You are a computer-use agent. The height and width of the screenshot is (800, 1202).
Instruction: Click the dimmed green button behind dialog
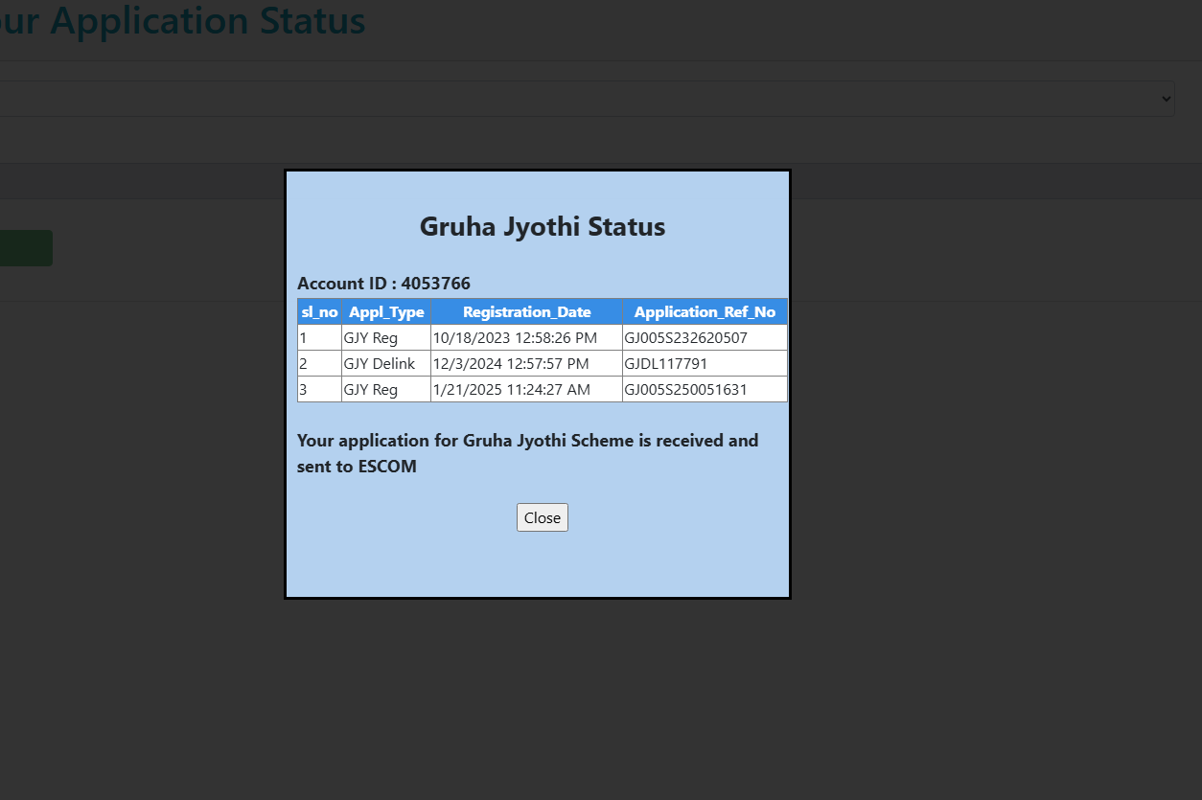click(26, 248)
